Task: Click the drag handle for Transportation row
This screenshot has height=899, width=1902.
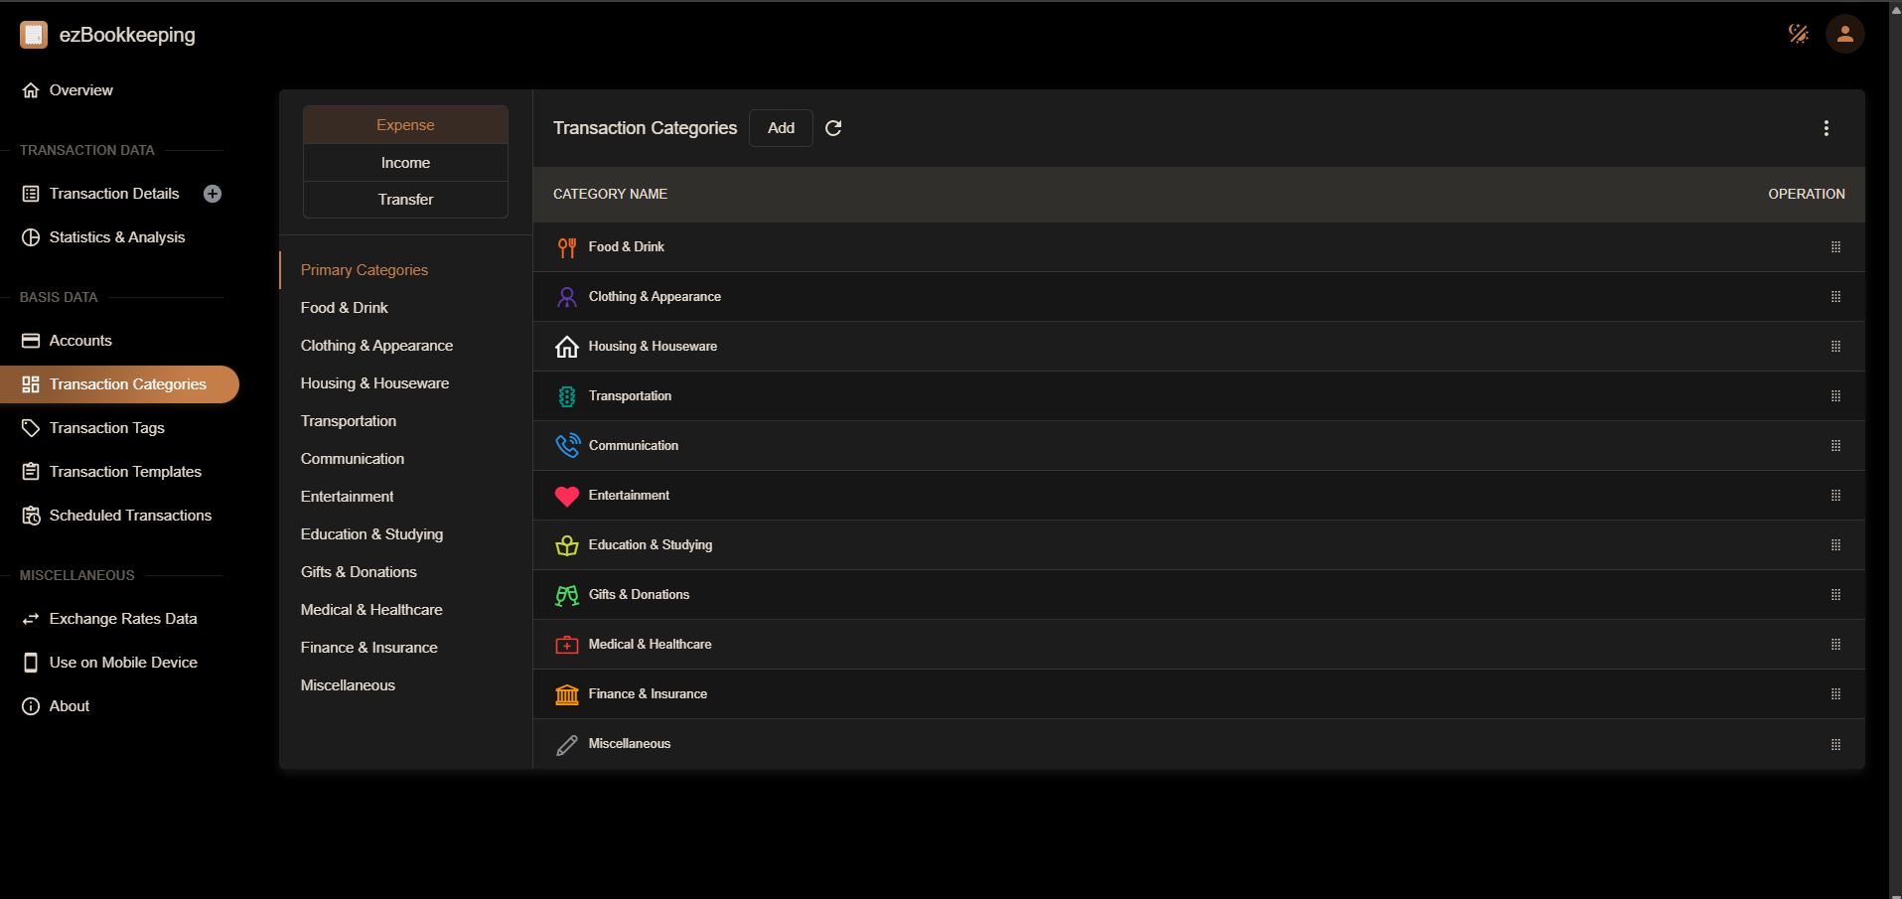Action: (x=1835, y=396)
